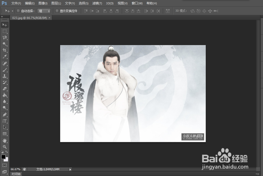Close the 023.jpg document tab

49,18
